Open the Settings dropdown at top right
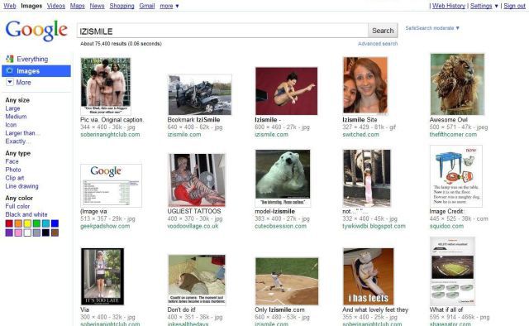529x326 pixels. coord(484,6)
